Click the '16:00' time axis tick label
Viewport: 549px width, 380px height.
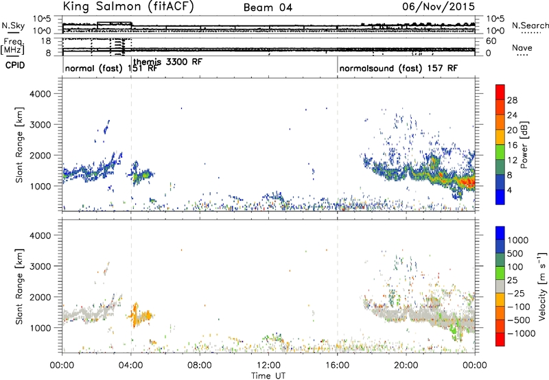337,366
